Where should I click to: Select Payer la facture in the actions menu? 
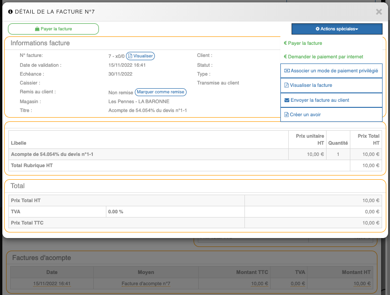point(305,43)
